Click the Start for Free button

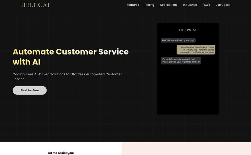[29, 90]
